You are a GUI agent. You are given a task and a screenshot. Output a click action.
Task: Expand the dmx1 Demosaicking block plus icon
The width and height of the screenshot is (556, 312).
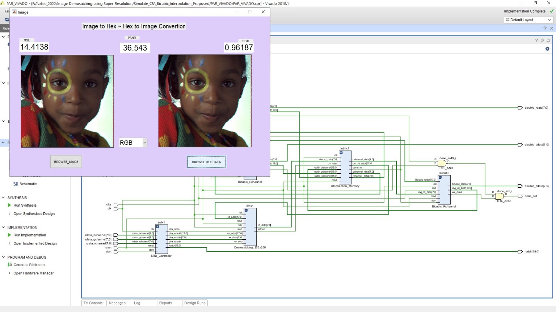pos(246,210)
